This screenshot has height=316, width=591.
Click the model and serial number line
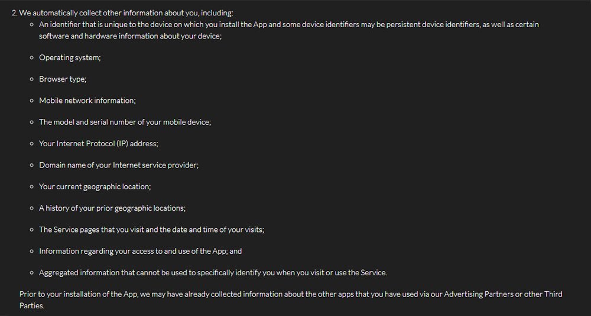pos(125,122)
